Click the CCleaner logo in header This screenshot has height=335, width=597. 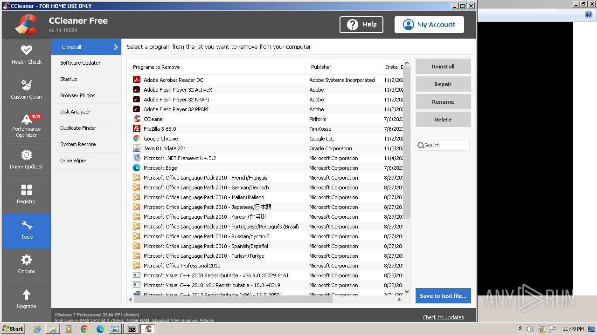26,25
